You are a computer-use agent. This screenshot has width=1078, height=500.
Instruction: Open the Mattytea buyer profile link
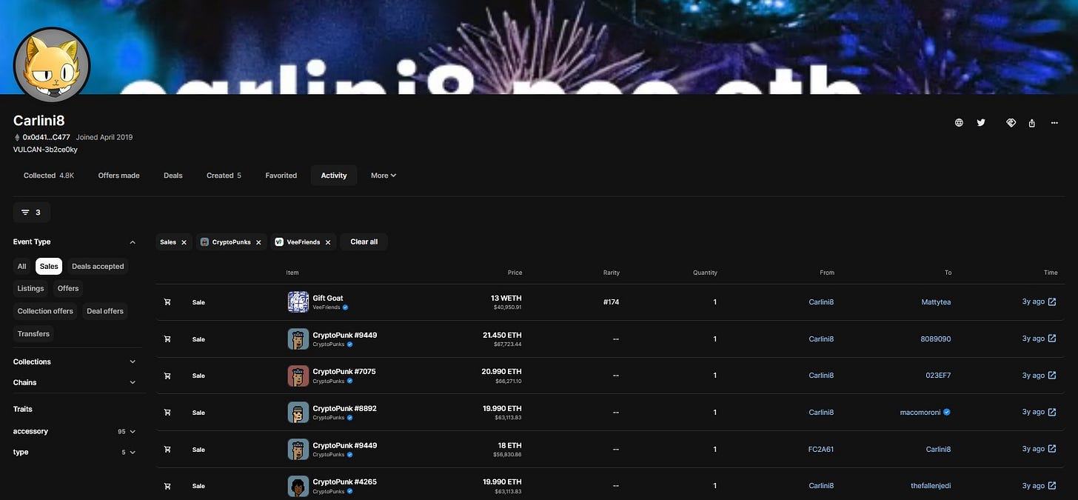[937, 302]
